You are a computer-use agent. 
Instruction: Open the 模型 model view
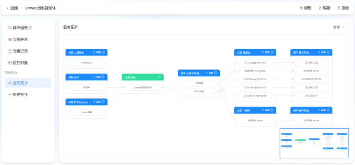[306, 8]
